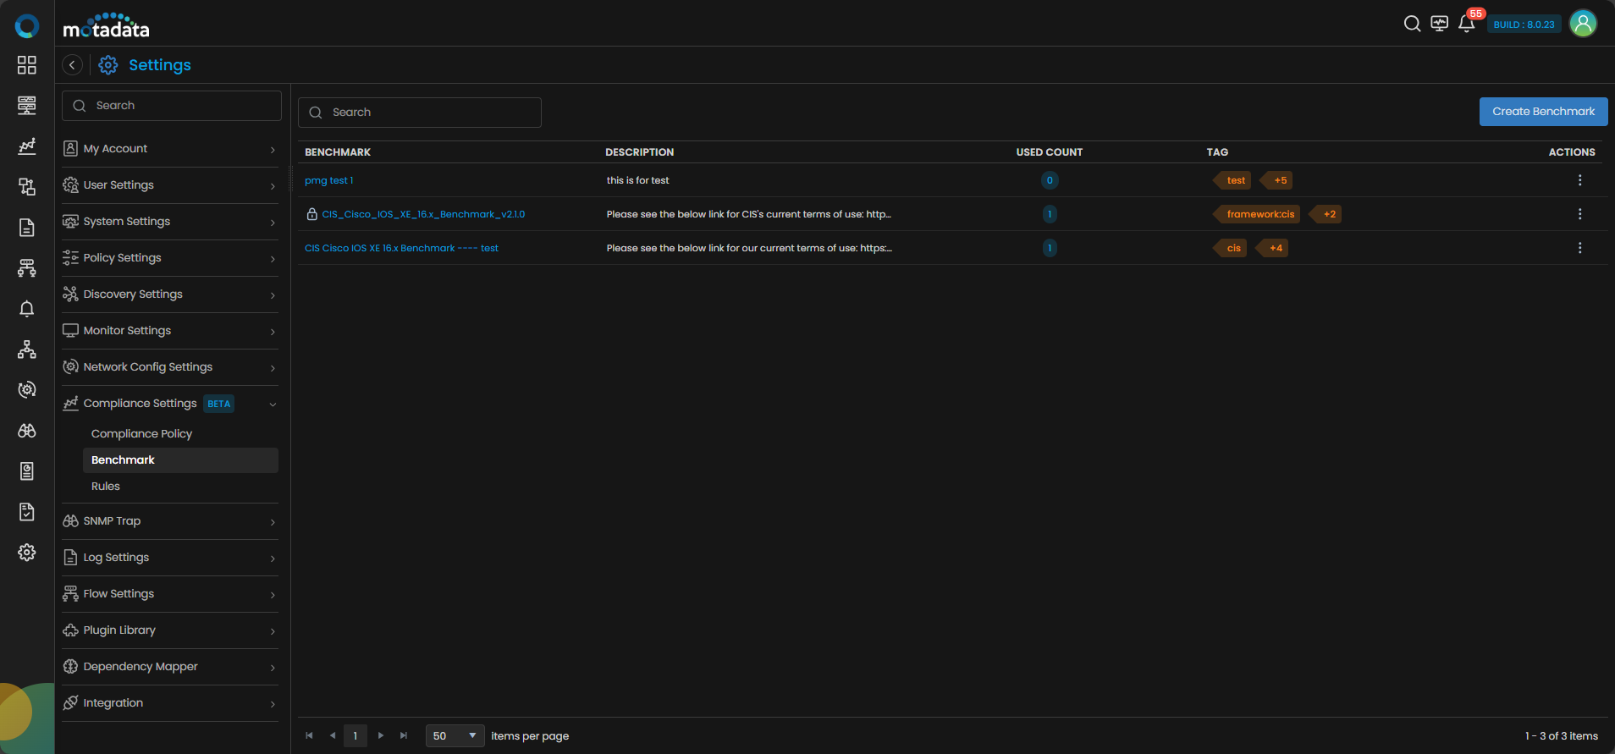Open the compliance checklist icon in left rail
Image resolution: width=1615 pixels, height=754 pixels.
tap(27, 512)
